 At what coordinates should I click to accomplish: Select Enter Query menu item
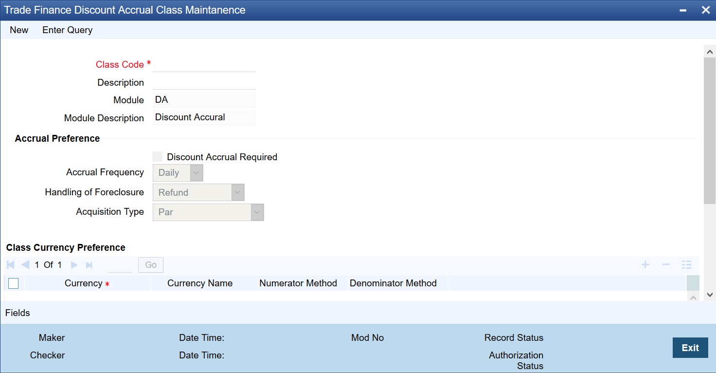coord(67,30)
